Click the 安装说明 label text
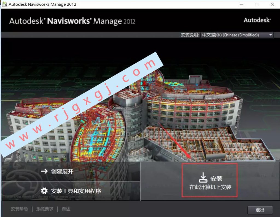The height and width of the screenshot is (217, 280). pos(190,35)
